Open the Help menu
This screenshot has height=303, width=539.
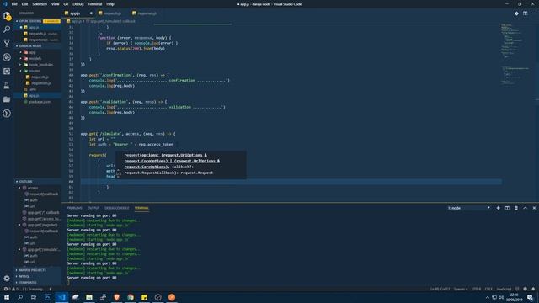(x=110, y=4)
